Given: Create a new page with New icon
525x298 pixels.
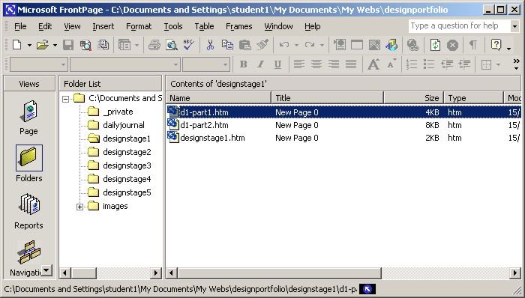Looking at the screenshot, I should (x=17, y=45).
